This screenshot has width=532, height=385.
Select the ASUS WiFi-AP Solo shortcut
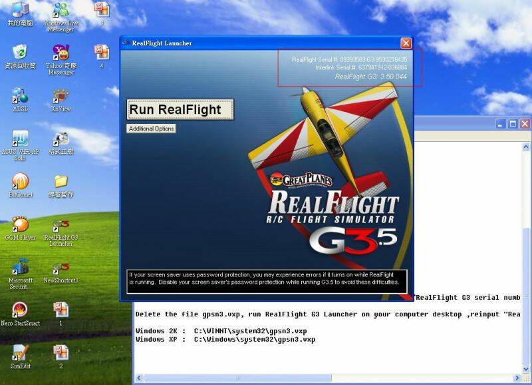tap(21, 145)
